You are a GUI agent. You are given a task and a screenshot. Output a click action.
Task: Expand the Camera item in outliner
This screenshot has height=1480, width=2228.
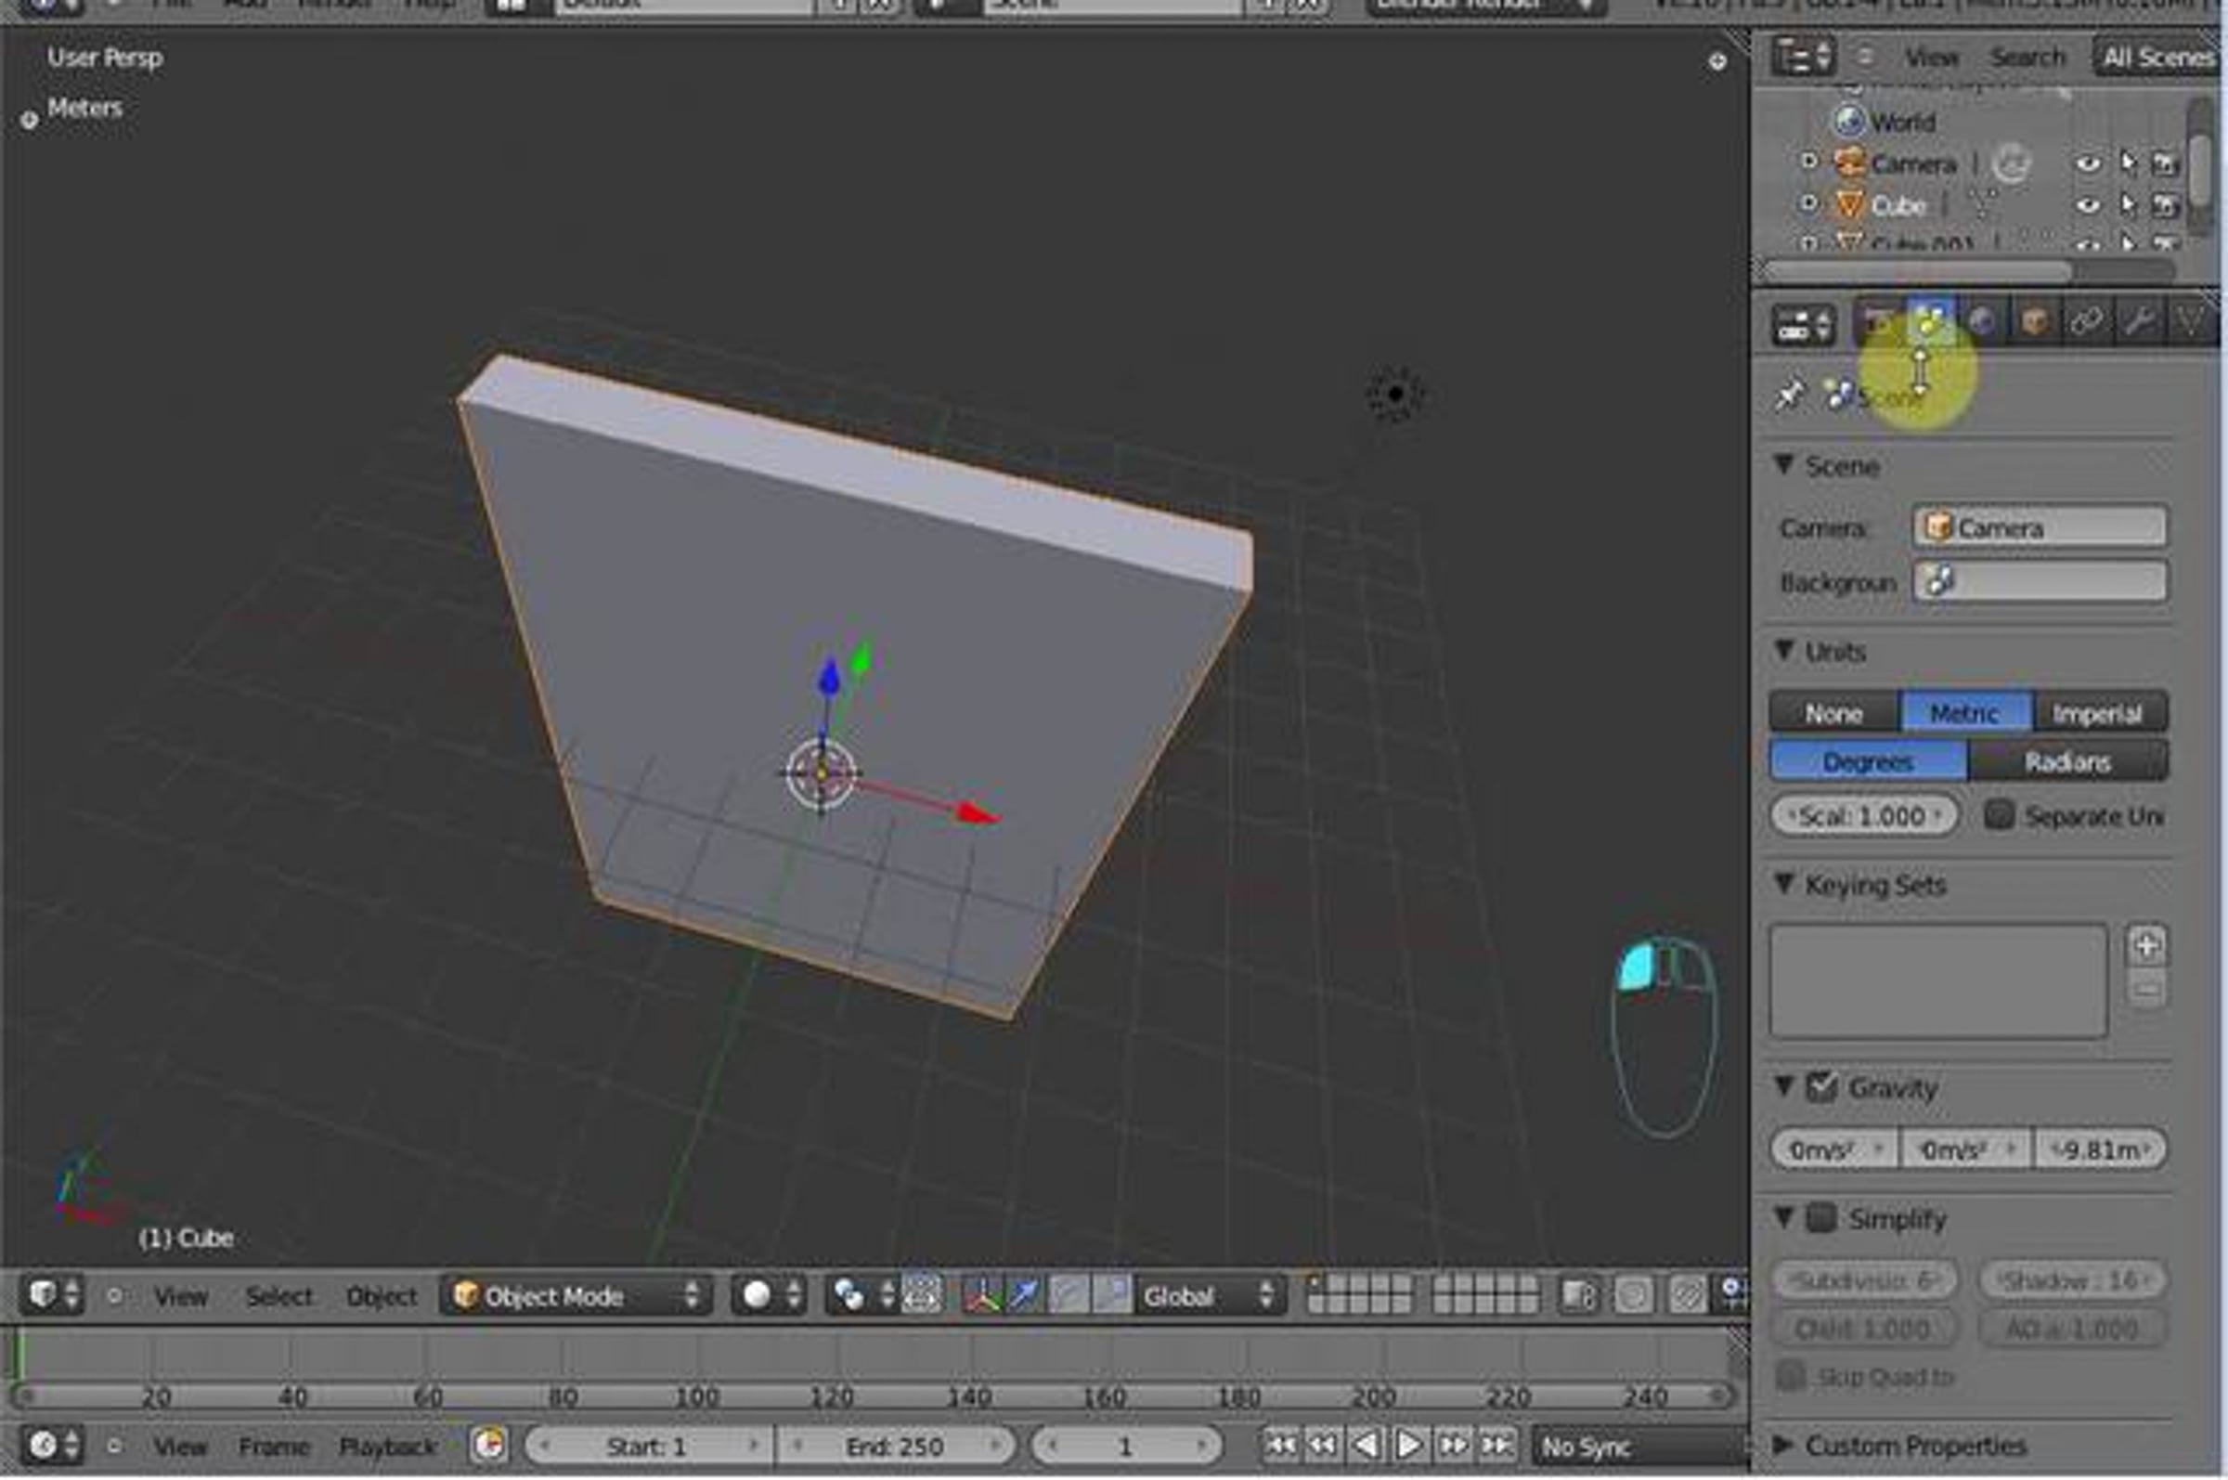[1807, 162]
